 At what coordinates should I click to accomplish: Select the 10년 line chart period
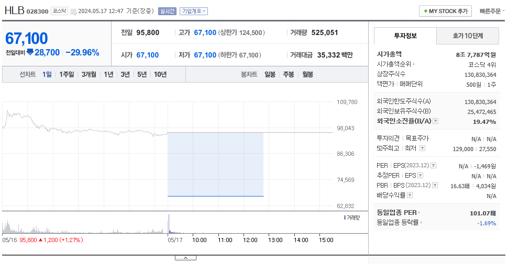pyautogui.click(x=160, y=74)
